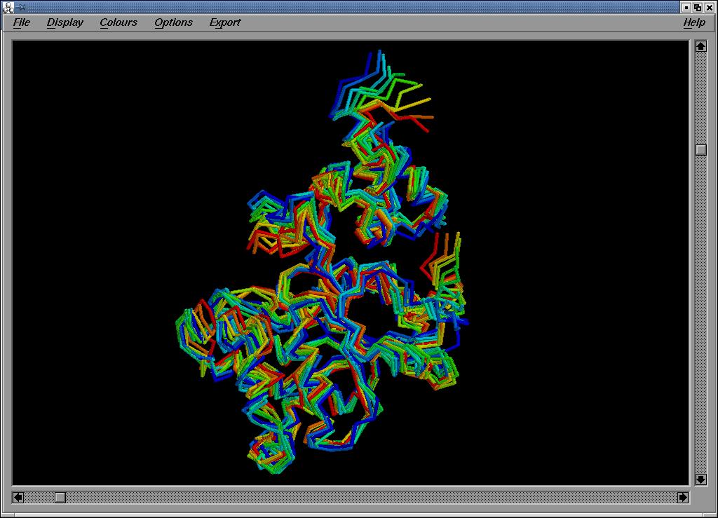Viewport: 718px width, 518px height.
Task: Maximize the viewer window
Action: [x=698, y=7]
